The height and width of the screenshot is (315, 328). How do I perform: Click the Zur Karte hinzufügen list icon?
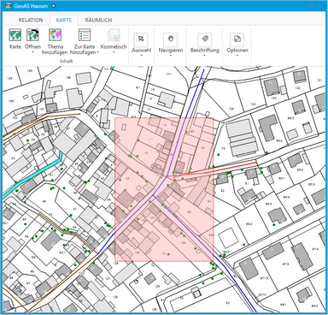pos(85,35)
